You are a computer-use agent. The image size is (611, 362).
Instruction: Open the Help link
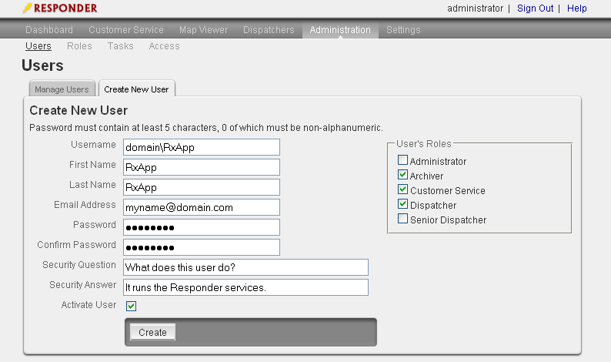click(x=576, y=8)
